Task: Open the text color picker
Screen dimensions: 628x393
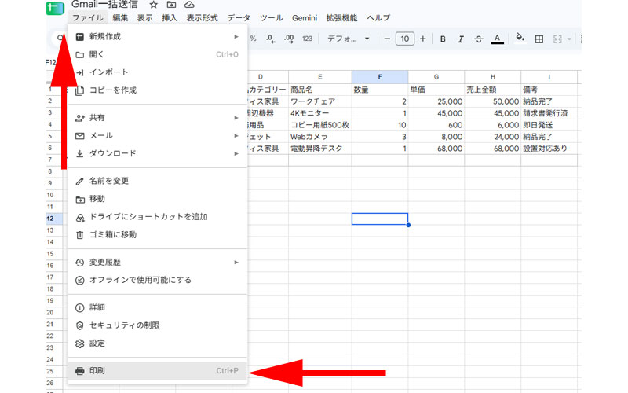Action: coord(497,39)
